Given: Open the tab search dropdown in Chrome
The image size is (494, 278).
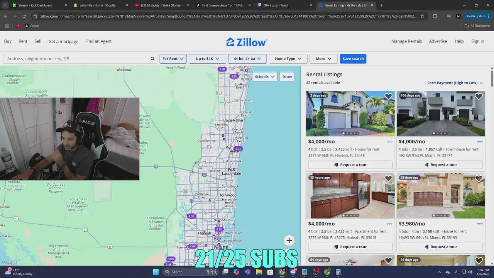Looking at the screenshot, I should tap(5, 5).
